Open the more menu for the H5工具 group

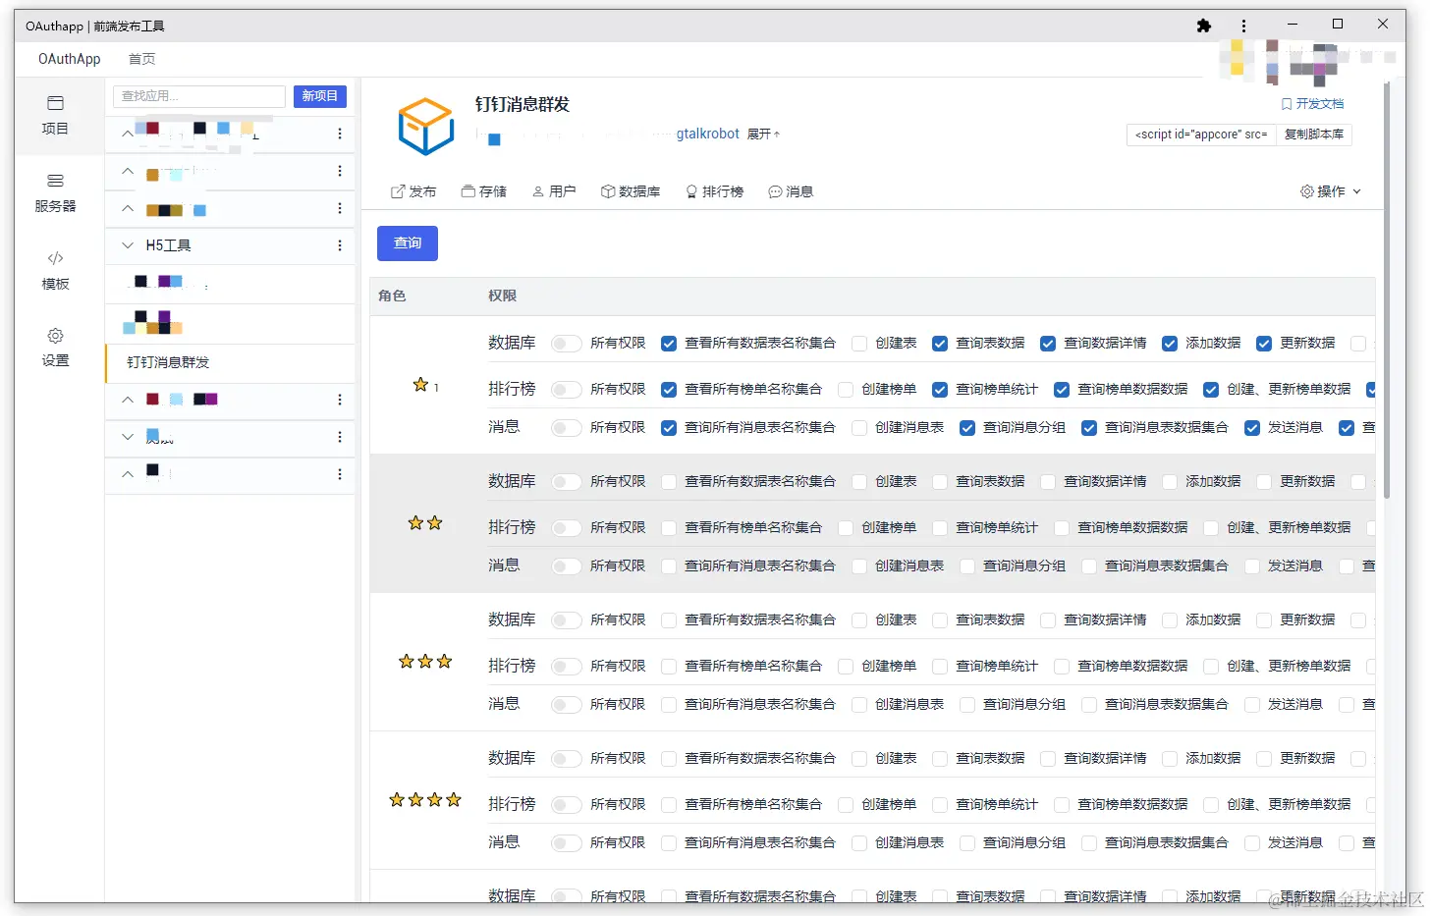340,245
